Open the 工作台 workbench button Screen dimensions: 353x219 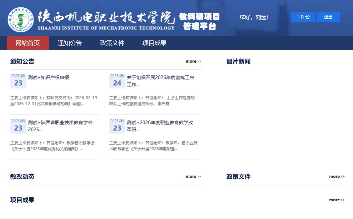tap(302, 17)
